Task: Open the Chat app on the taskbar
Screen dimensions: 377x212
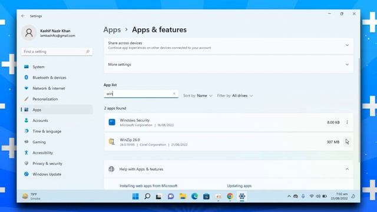Action: point(171,196)
